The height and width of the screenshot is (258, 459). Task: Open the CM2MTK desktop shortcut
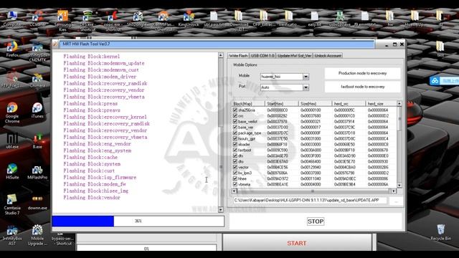click(x=37, y=52)
